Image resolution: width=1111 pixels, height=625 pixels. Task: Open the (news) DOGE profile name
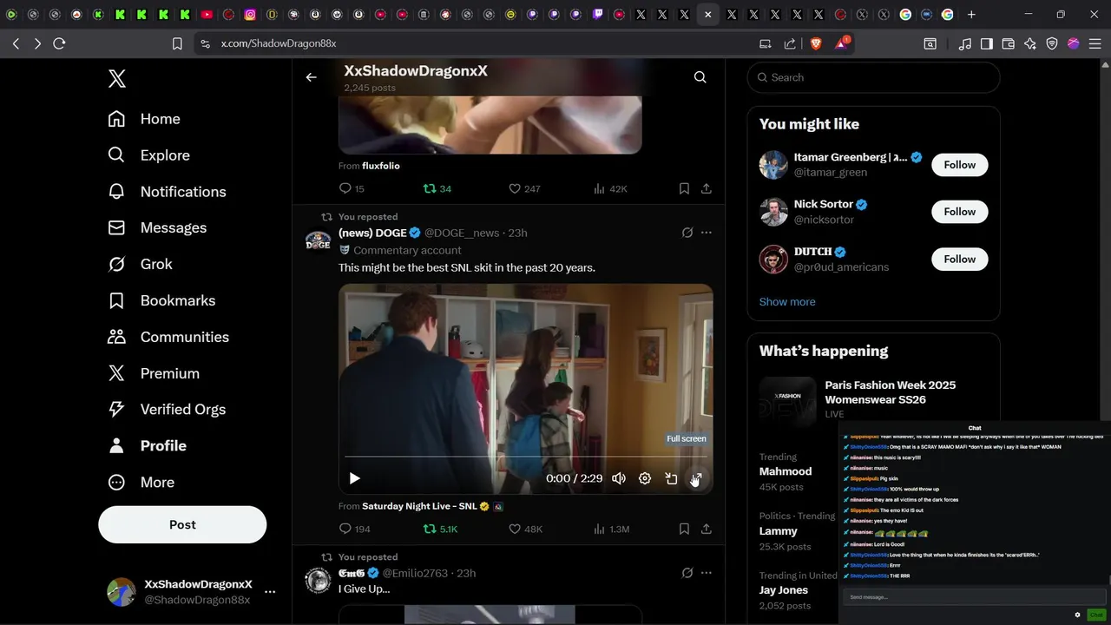click(372, 233)
